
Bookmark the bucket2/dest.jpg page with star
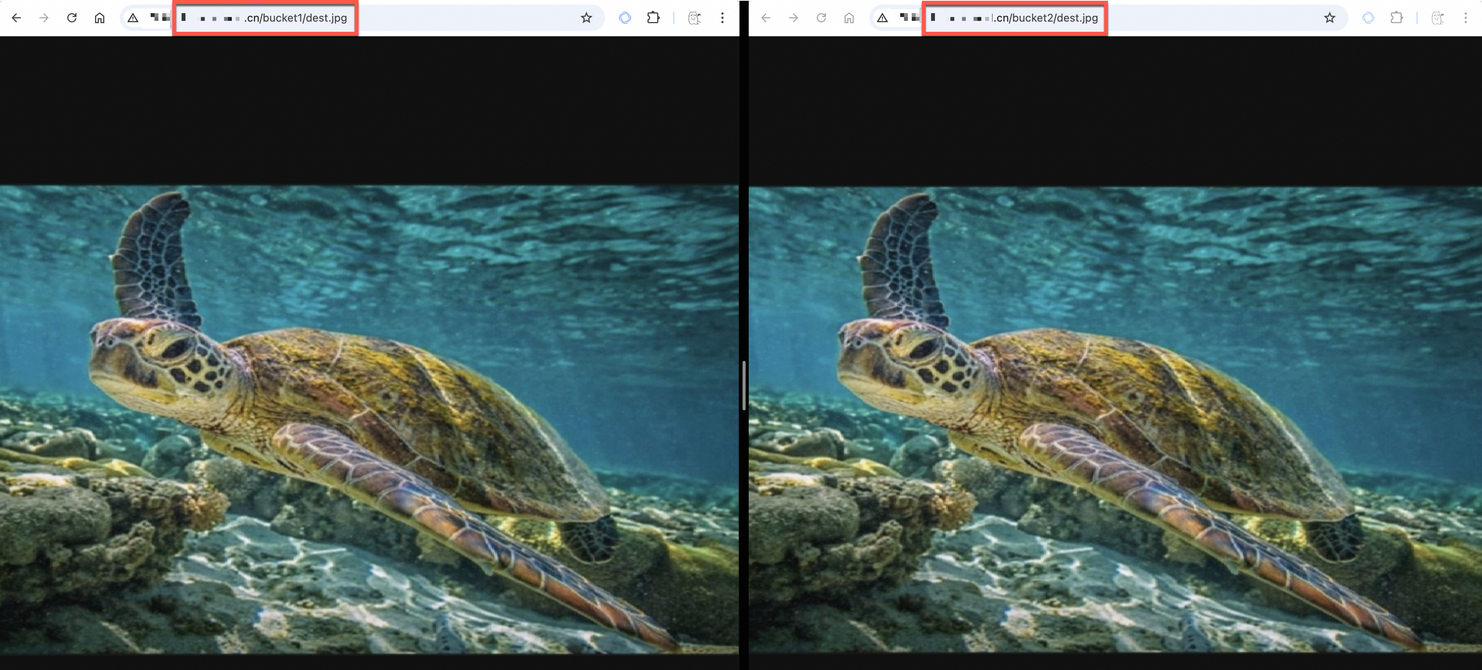(x=1329, y=18)
